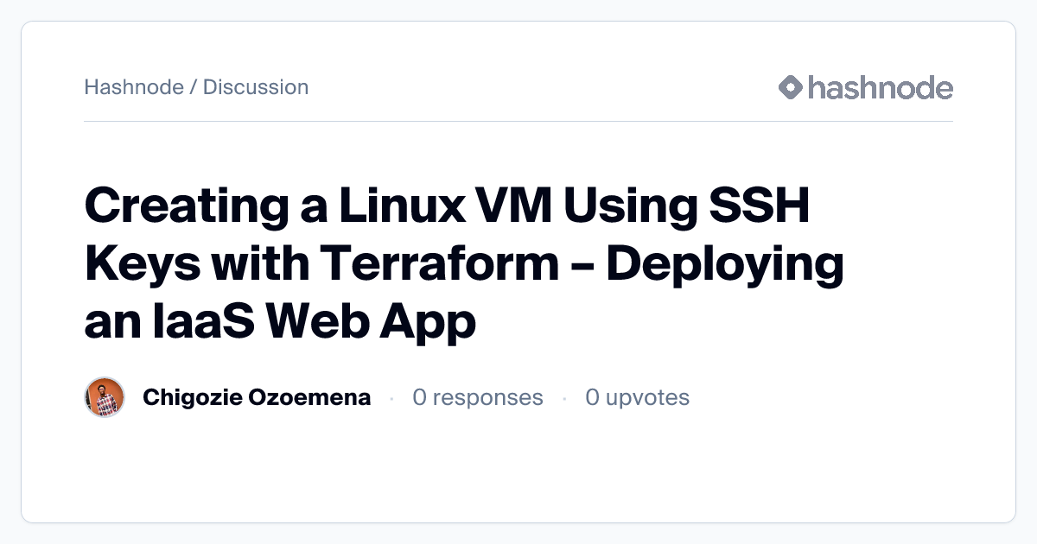The height and width of the screenshot is (544, 1037).
Task: Click the word Deploying in the headline
Action: pyautogui.click(x=724, y=265)
